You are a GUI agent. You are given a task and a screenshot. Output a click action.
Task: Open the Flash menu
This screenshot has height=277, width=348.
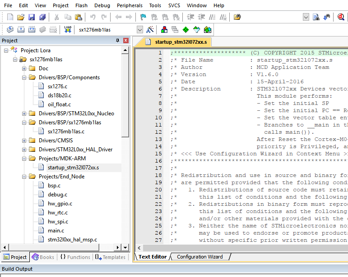[x=81, y=5]
